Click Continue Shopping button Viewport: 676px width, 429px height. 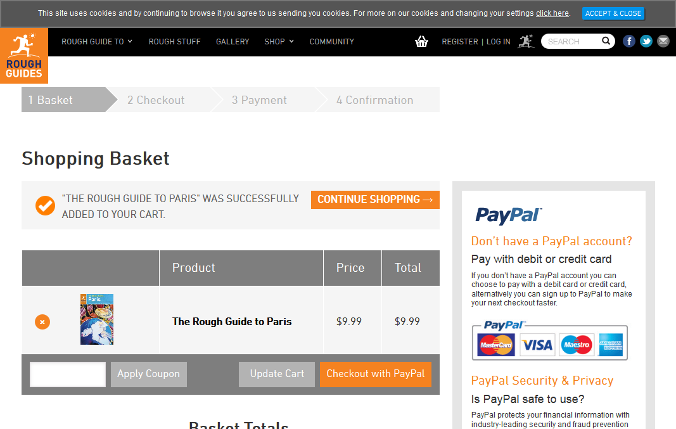click(x=375, y=200)
